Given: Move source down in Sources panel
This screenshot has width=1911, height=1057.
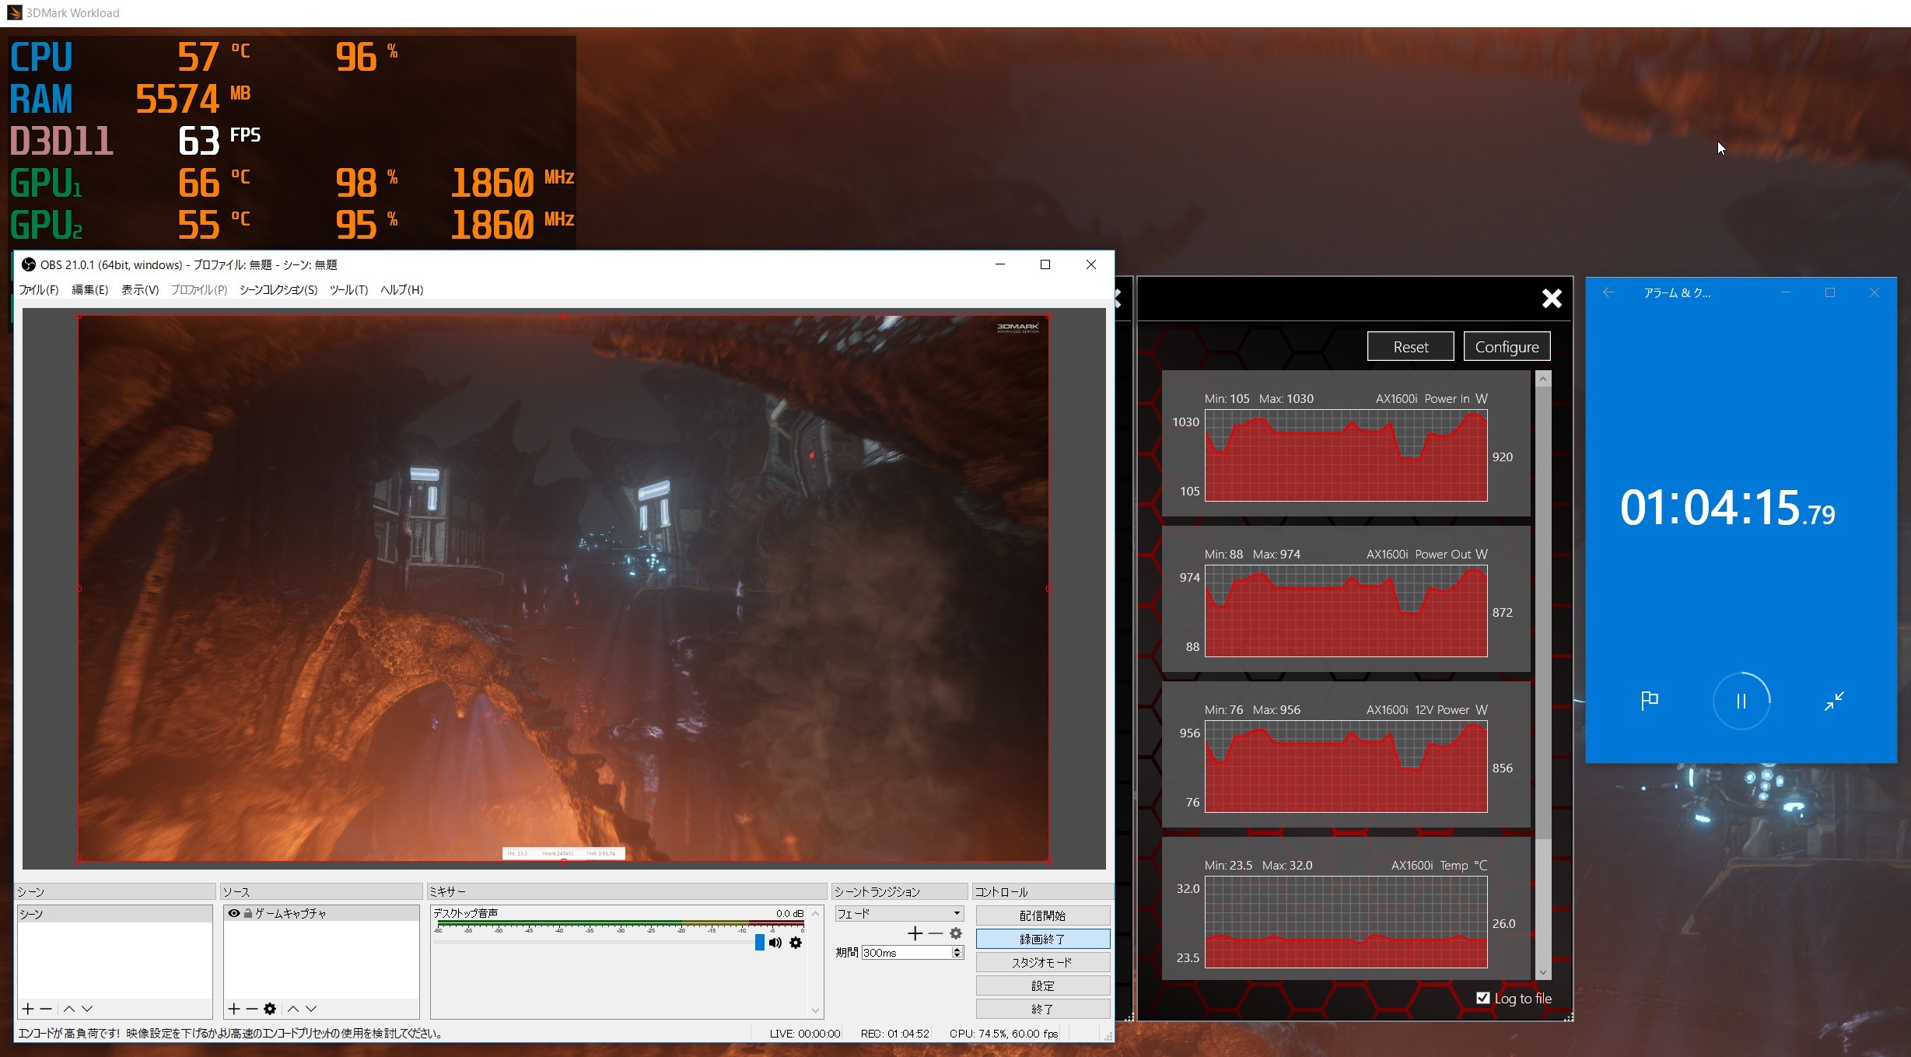Looking at the screenshot, I should [x=311, y=1009].
